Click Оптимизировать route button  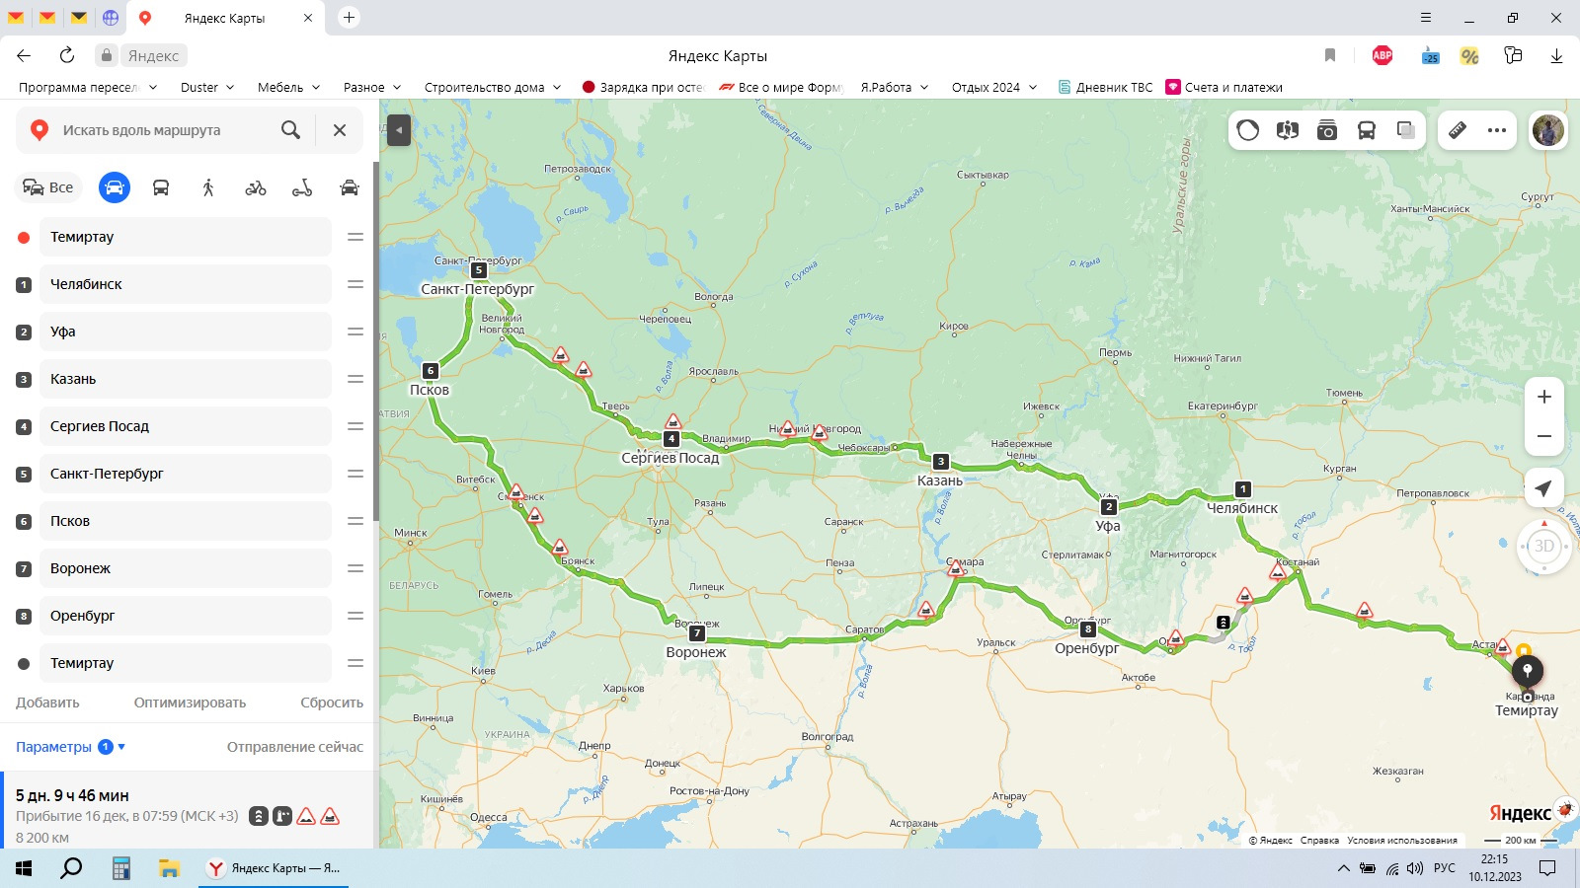(190, 703)
